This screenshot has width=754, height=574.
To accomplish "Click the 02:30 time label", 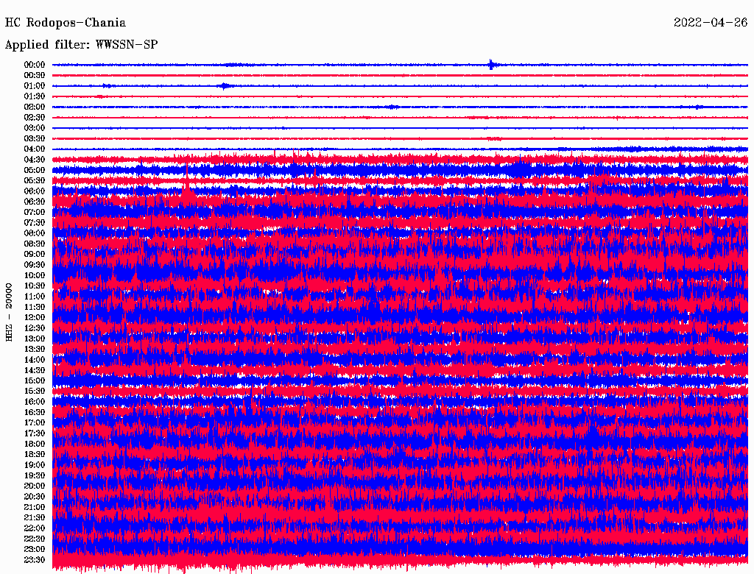I will tap(35, 118).
